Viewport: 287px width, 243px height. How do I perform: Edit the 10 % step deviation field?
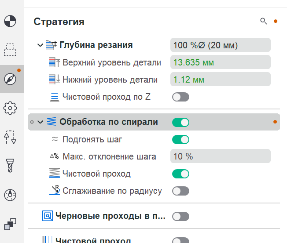(221, 156)
